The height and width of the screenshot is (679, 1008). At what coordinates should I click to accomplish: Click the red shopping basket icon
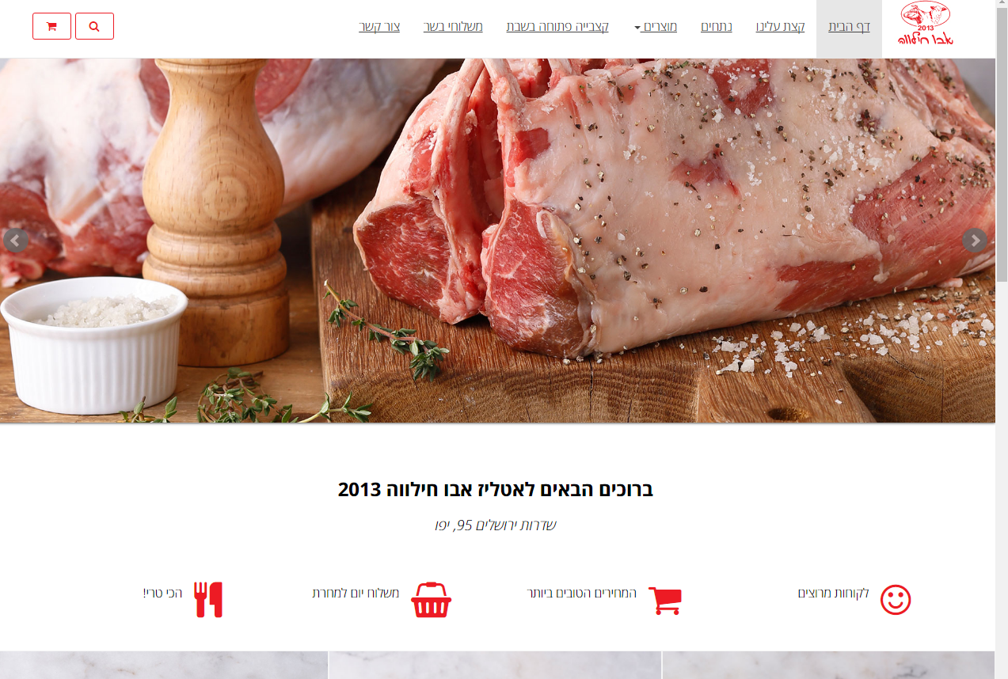pos(431,600)
